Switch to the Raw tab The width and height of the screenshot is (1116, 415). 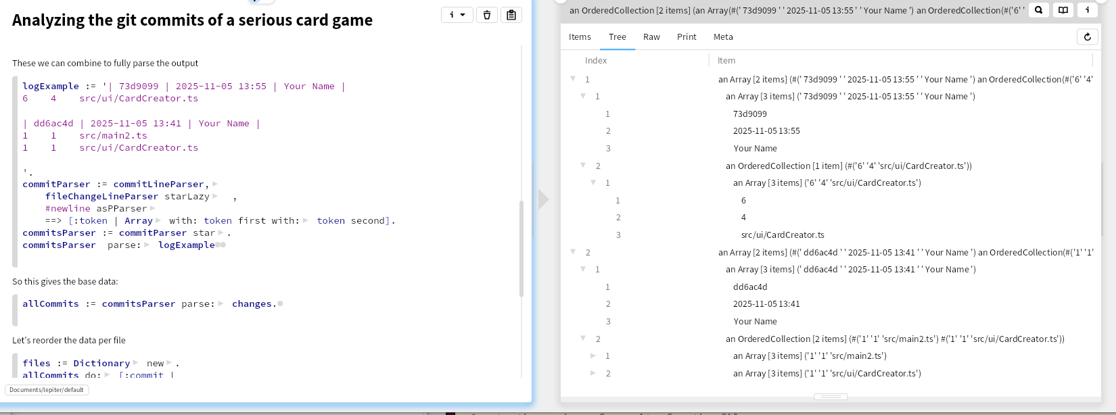[x=651, y=37]
